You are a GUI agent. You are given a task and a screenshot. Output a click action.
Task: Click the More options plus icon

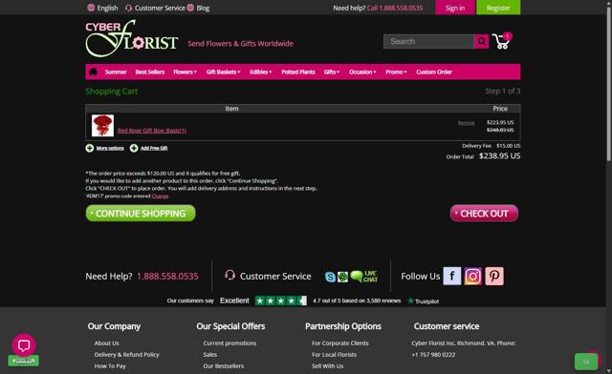tap(89, 148)
